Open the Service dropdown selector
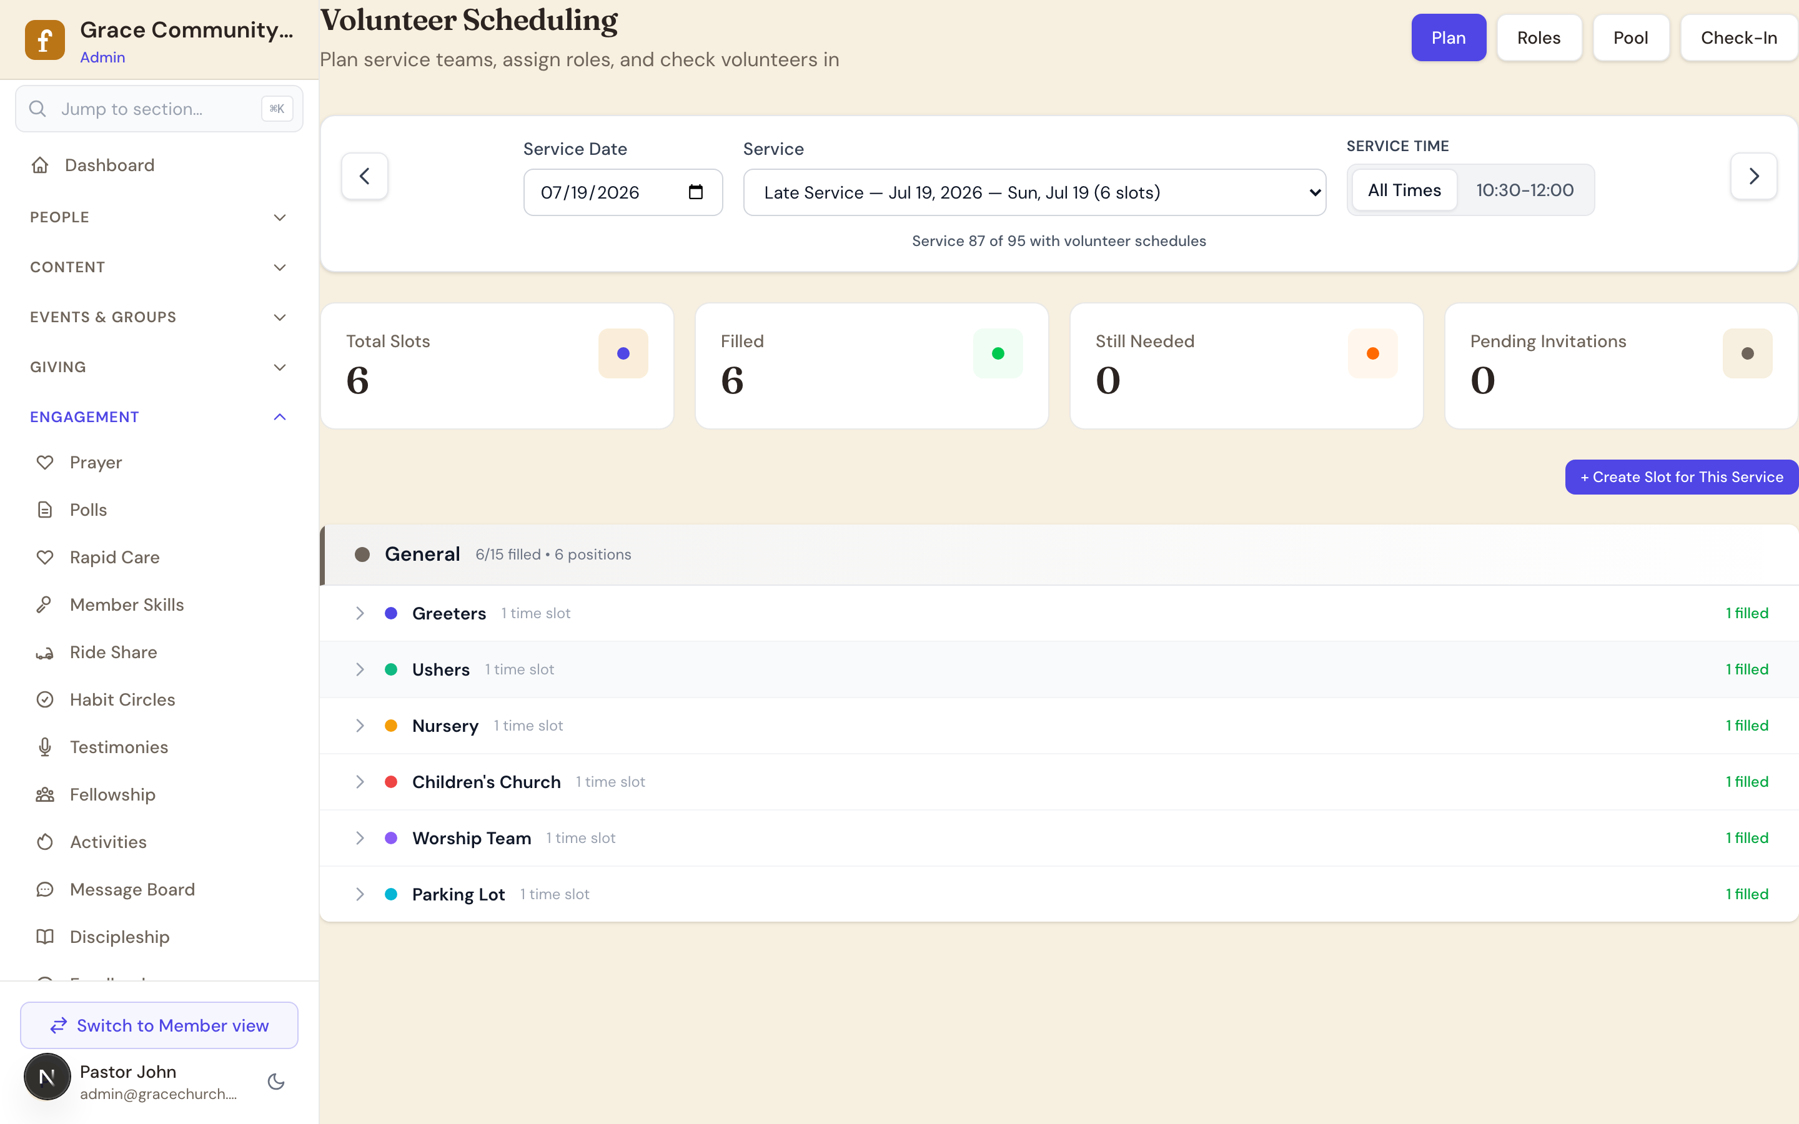Screen dimensions: 1799x1124 pos(1034,192)
